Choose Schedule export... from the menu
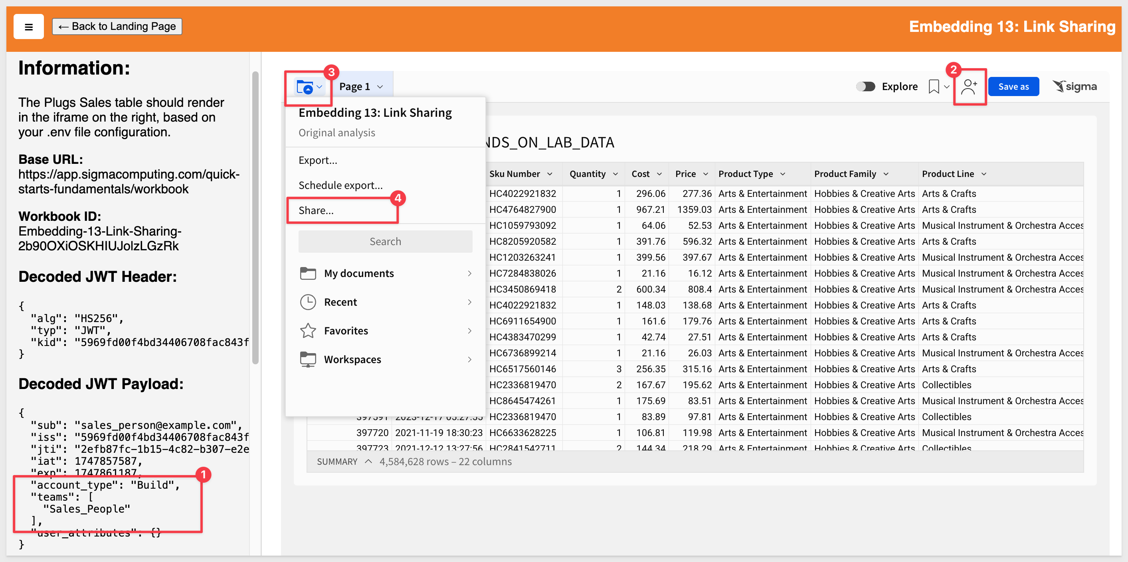Image resolution: width=1128 pixels, height=562 pixels. [385, 185]
